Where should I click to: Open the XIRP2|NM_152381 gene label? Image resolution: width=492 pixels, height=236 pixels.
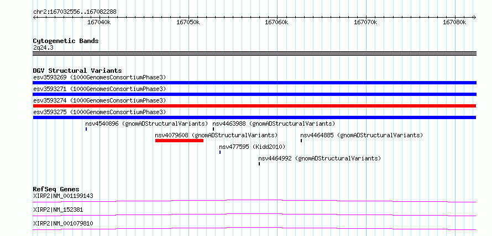click(58, 210)
